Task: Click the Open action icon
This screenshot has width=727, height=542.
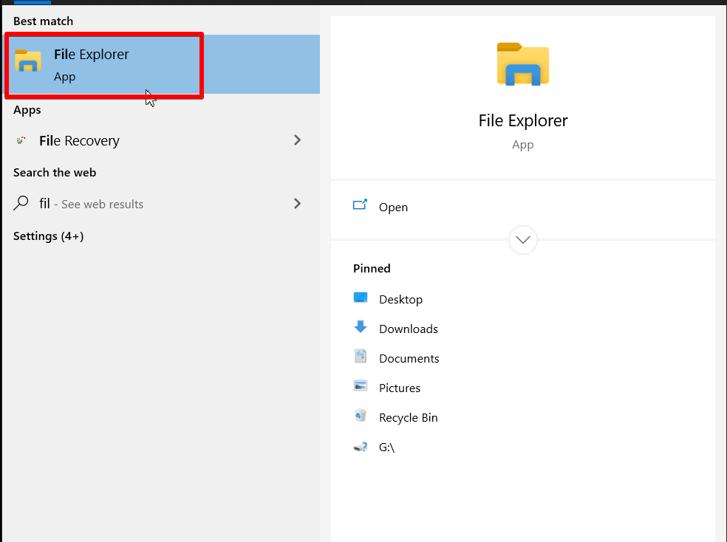Action: [361, 205]
